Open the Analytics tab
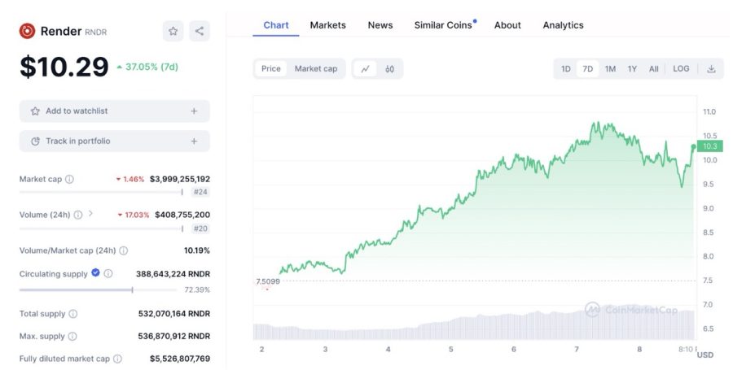 pos(563,25)
